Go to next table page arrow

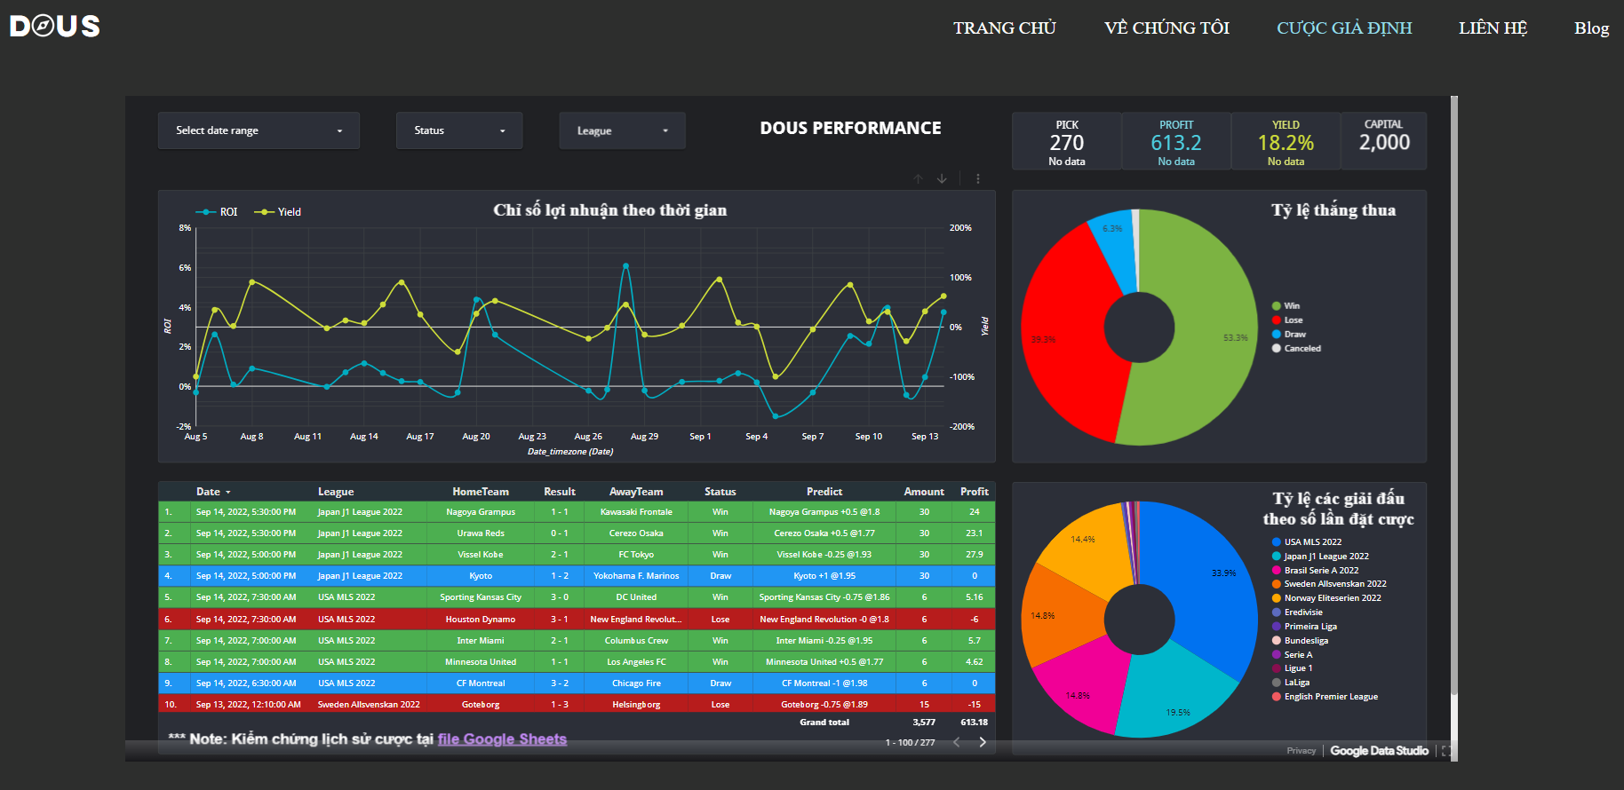coord(983,742)
